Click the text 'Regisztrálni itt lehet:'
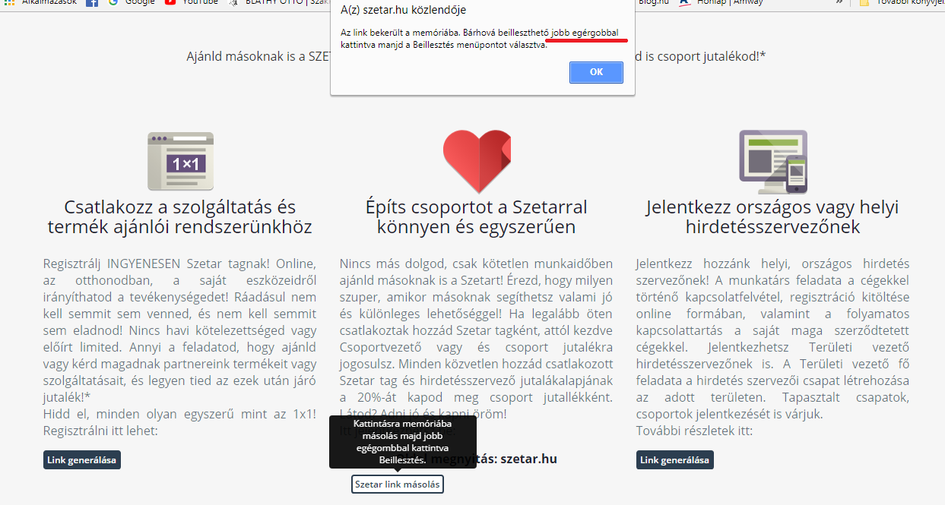This screenshot has height=505, width=945. 100,431
